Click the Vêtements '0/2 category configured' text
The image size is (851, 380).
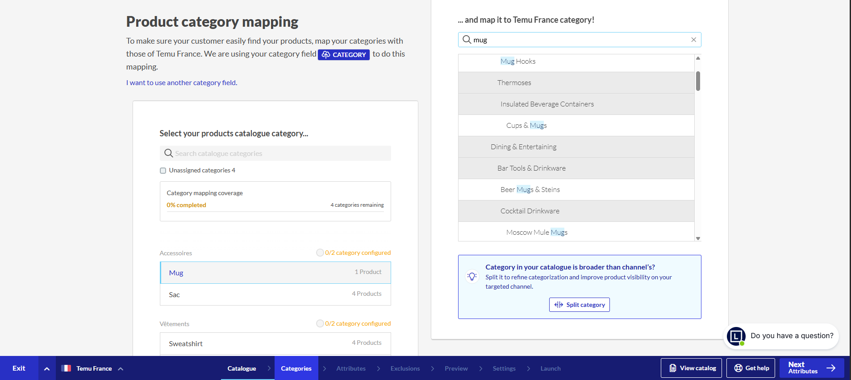pyautogui.click(x=358, y=323)
